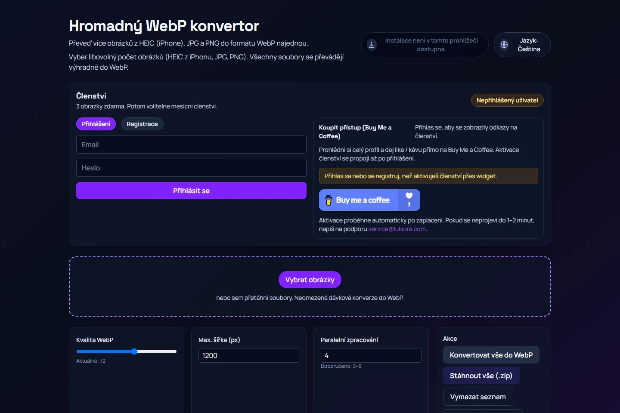Click the 'Koupit přístup (Buy Me a Coffee)' heading
This screenshot has height=413, width=620.
(x=356, y=132)
